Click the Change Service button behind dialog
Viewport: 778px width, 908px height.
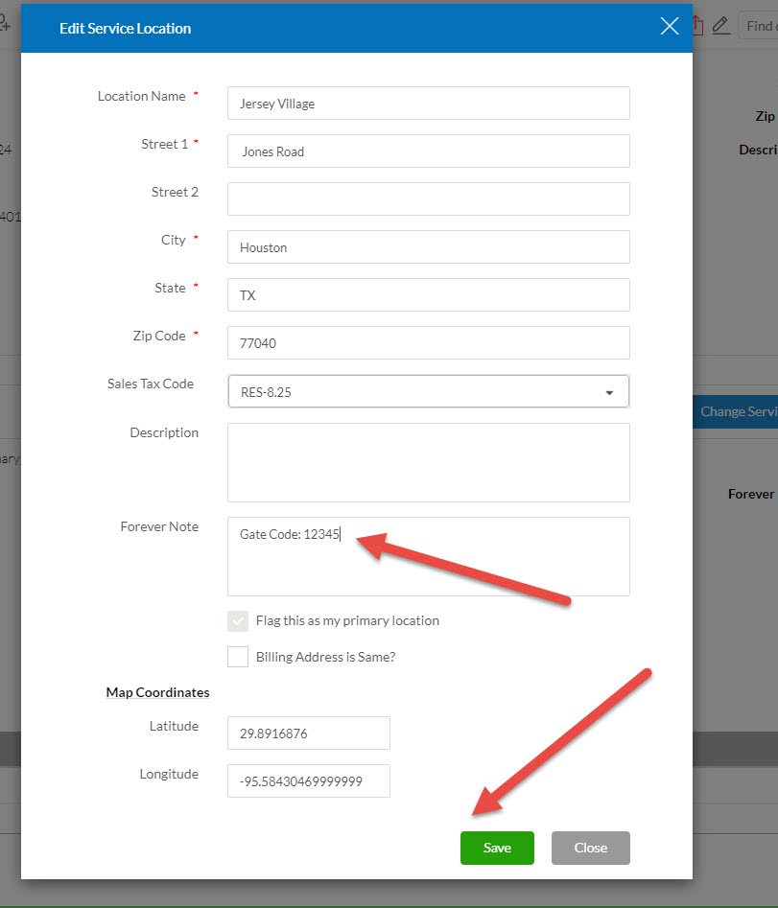tap(736, 411)
